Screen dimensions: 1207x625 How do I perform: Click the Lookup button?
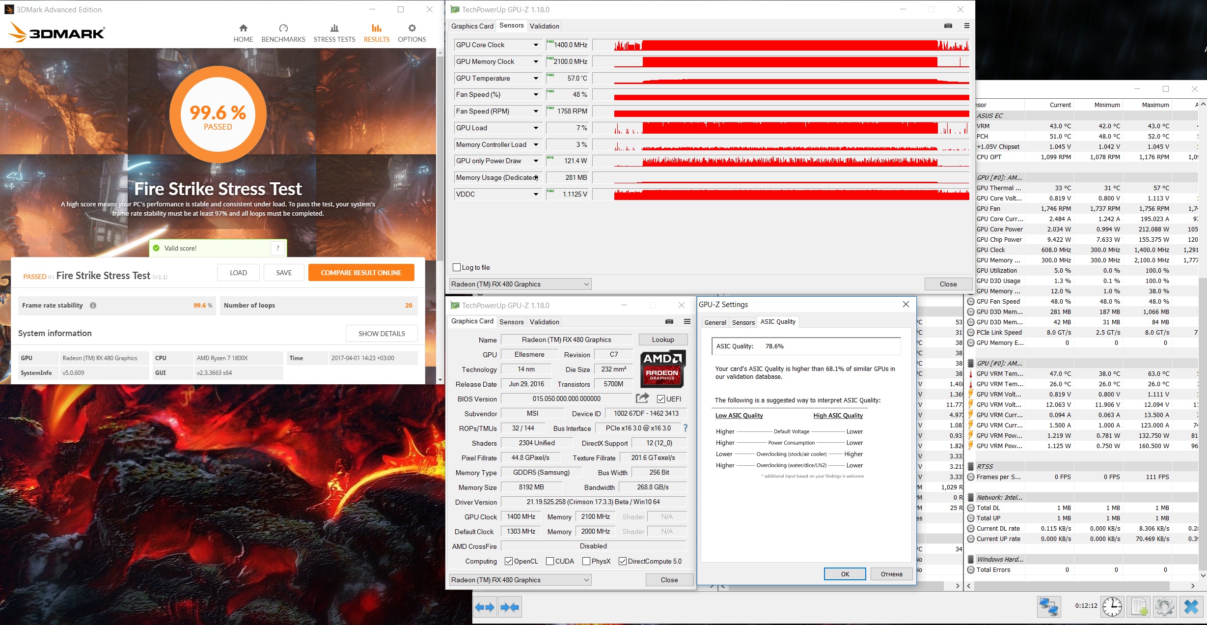662,340
